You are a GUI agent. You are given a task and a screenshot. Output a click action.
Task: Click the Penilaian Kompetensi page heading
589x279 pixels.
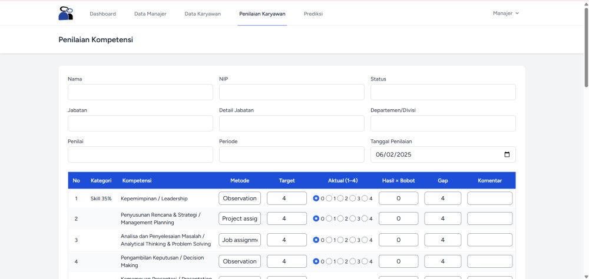pos(96,40)
